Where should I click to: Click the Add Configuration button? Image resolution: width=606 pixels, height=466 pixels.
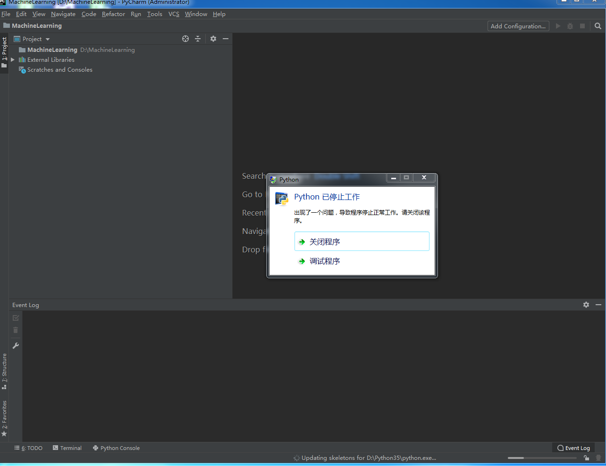tap(518, 26)
